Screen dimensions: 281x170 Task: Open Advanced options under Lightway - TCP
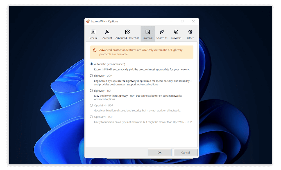point(104,99)
